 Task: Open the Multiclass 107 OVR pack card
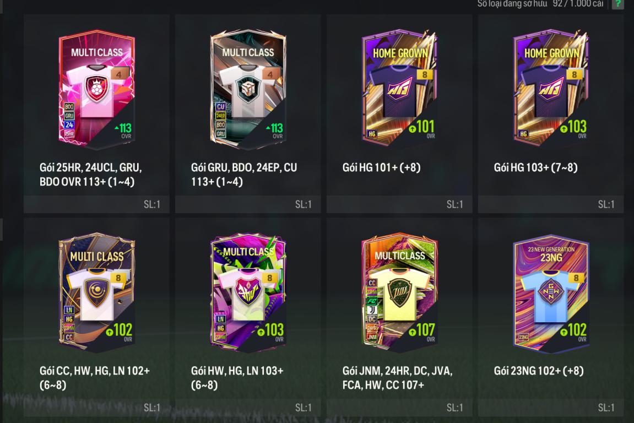[x=399, y=291]
